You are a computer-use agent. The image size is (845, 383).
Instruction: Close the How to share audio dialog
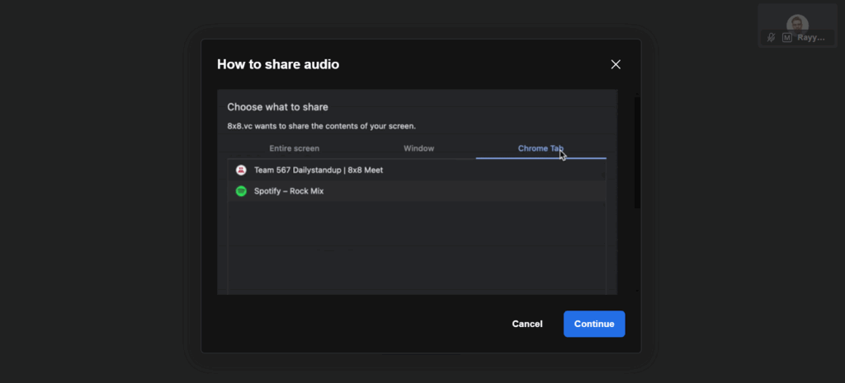[x=615, y=64]
